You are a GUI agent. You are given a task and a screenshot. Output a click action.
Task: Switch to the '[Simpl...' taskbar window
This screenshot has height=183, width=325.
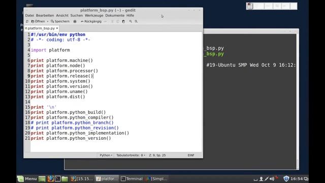(x=156, y=178)
